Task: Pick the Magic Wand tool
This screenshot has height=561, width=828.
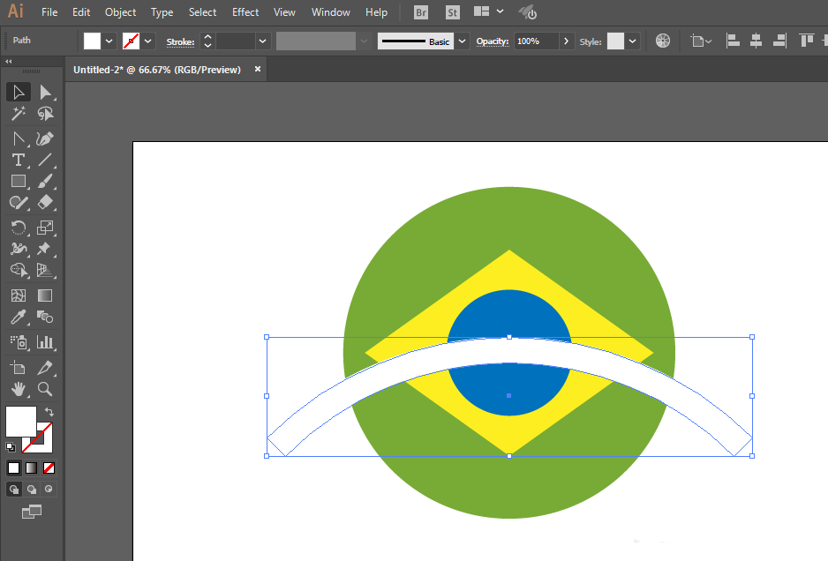Action: [19, 114]
